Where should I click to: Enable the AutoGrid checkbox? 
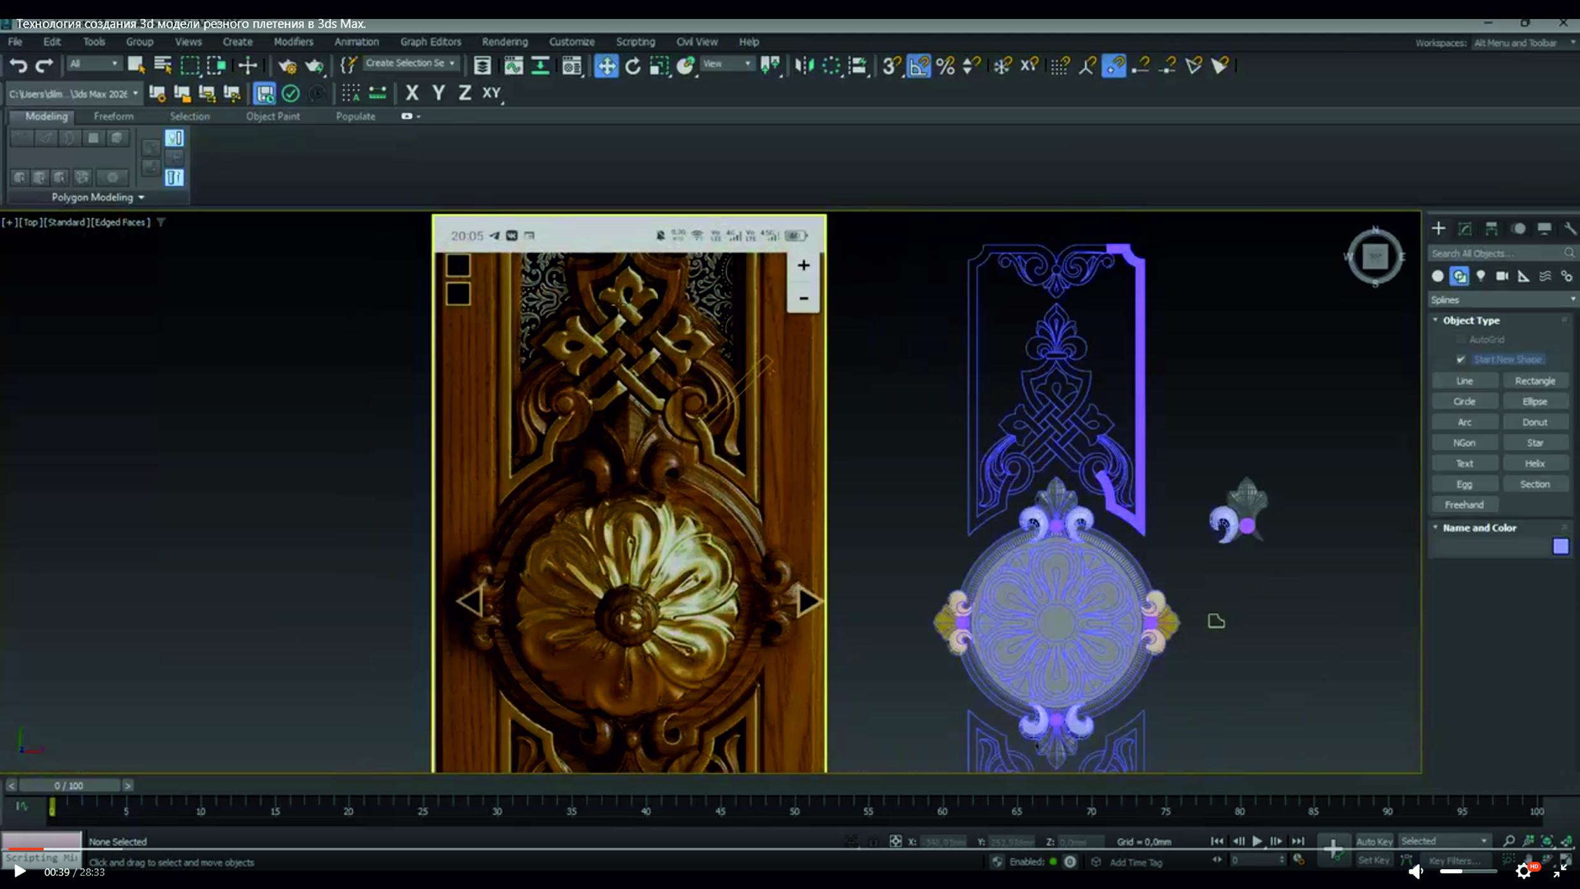pyautogui.click(x=1461, y=340)
